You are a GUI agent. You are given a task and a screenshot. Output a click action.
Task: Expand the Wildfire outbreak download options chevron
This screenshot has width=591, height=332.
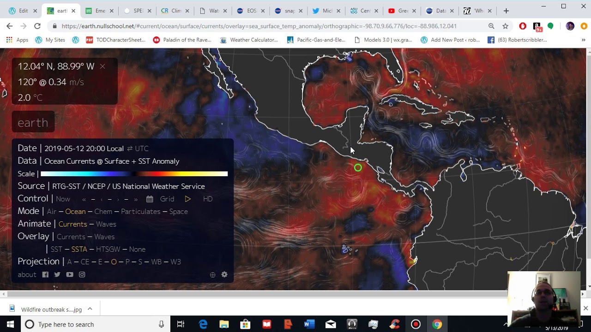[90, 309]
